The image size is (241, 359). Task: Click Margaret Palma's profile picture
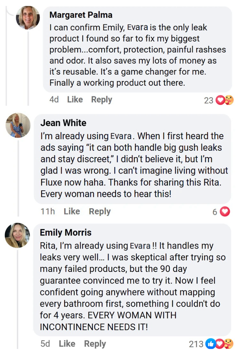tap(28, 17)
